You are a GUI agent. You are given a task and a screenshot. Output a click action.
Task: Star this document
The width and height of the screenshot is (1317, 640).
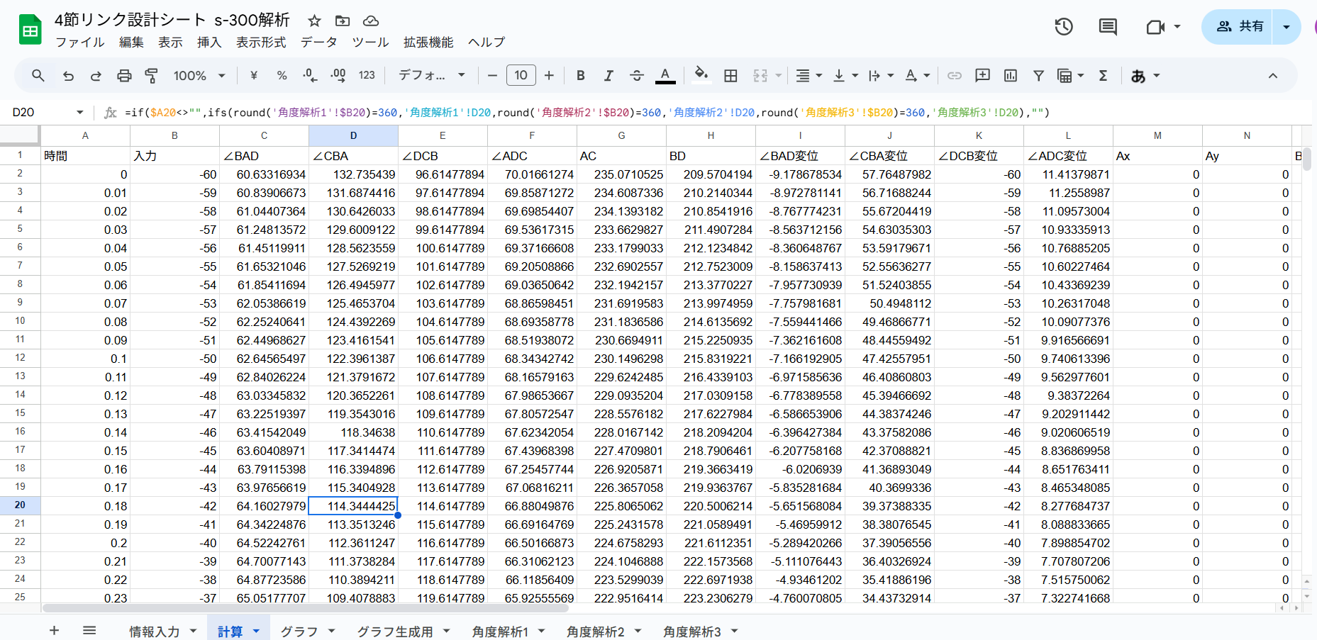click(x=314, y=21)
